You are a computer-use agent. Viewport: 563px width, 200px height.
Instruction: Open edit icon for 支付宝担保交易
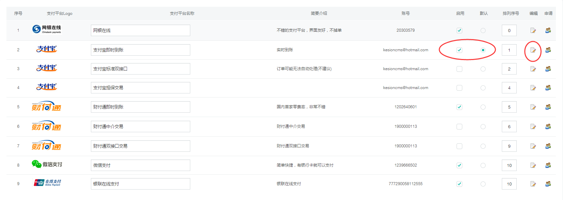[533, 88]
